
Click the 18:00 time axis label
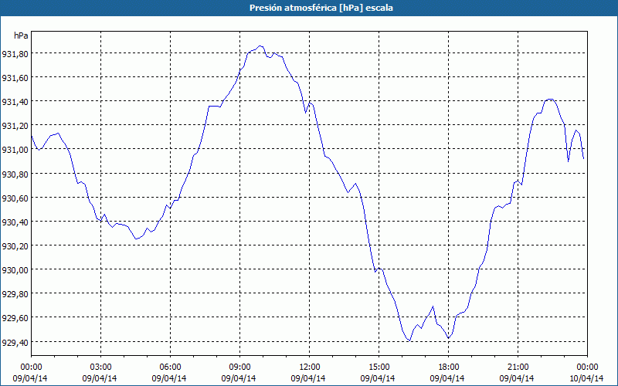pyautogui.click(x=449, y=367)
